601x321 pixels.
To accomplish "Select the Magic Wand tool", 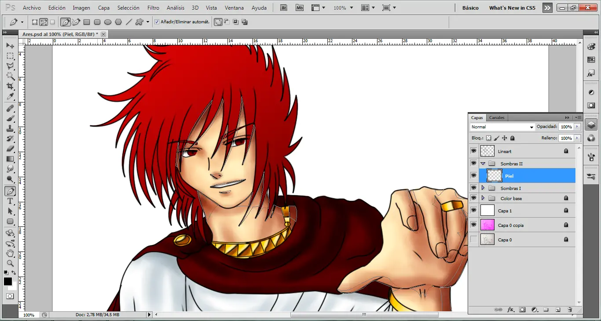I will click(x=10, y=76).
